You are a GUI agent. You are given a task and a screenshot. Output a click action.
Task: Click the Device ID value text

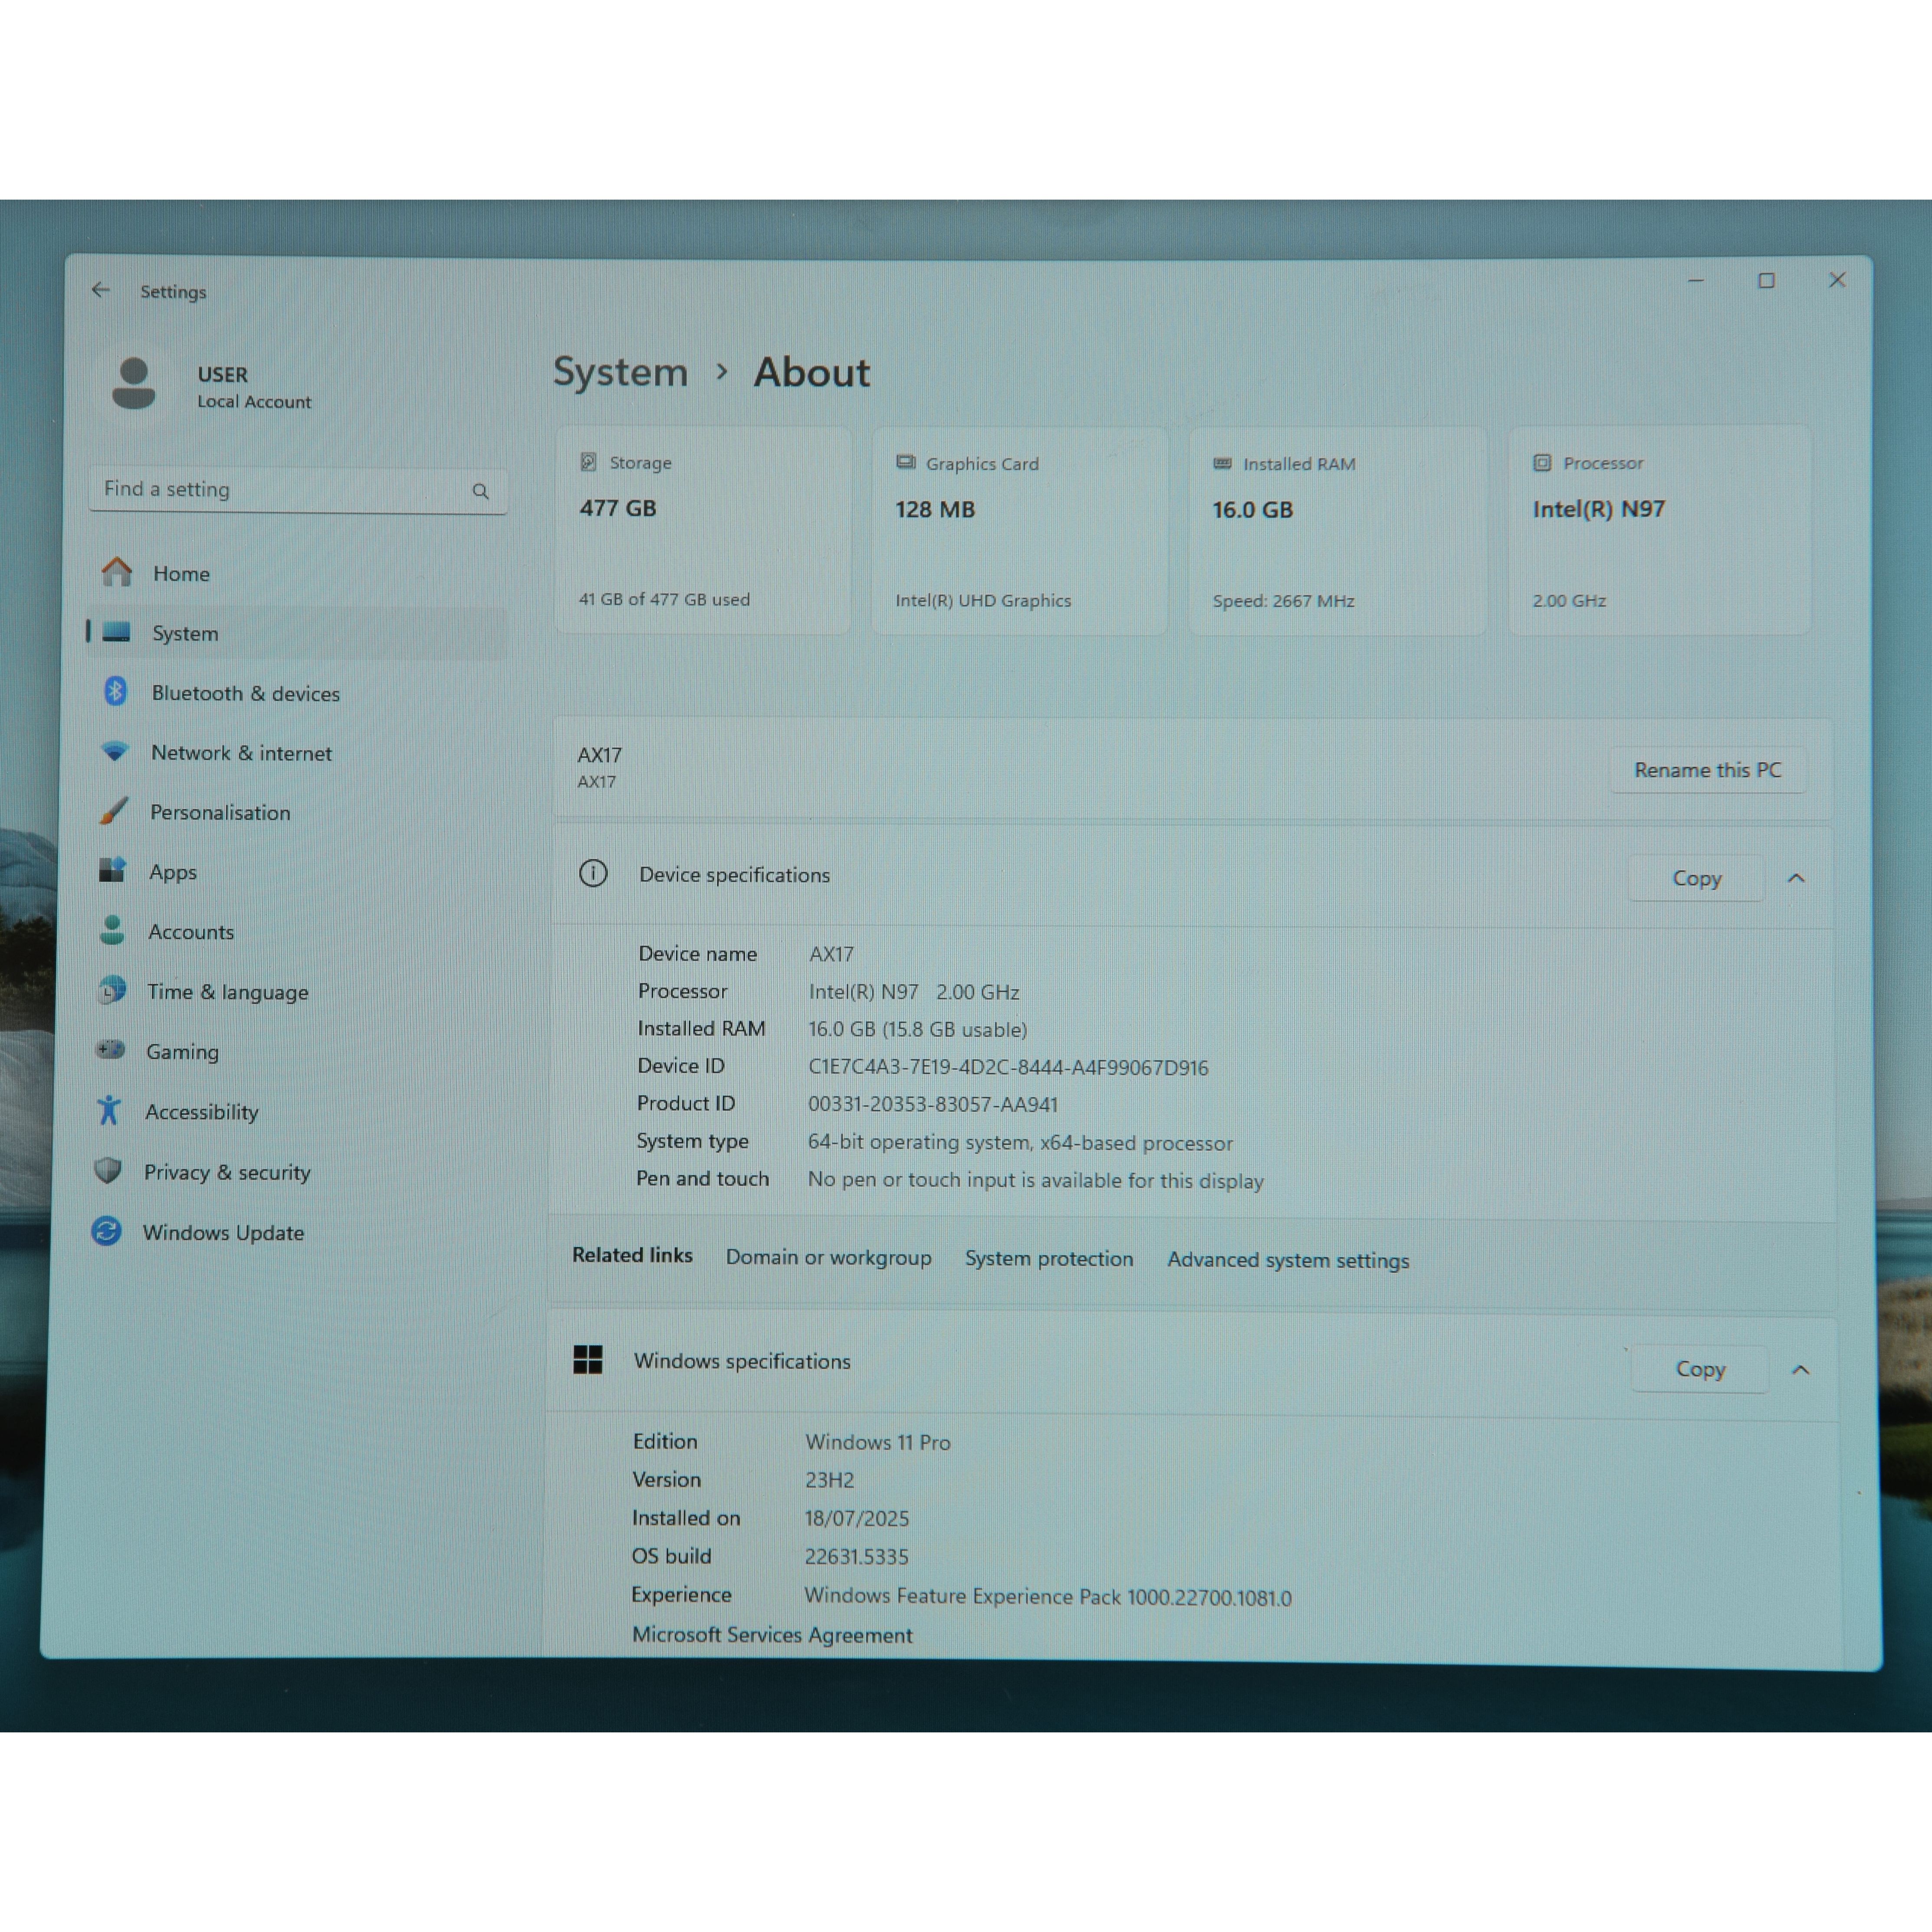pyautogui.click(x=1008, y=1067)
